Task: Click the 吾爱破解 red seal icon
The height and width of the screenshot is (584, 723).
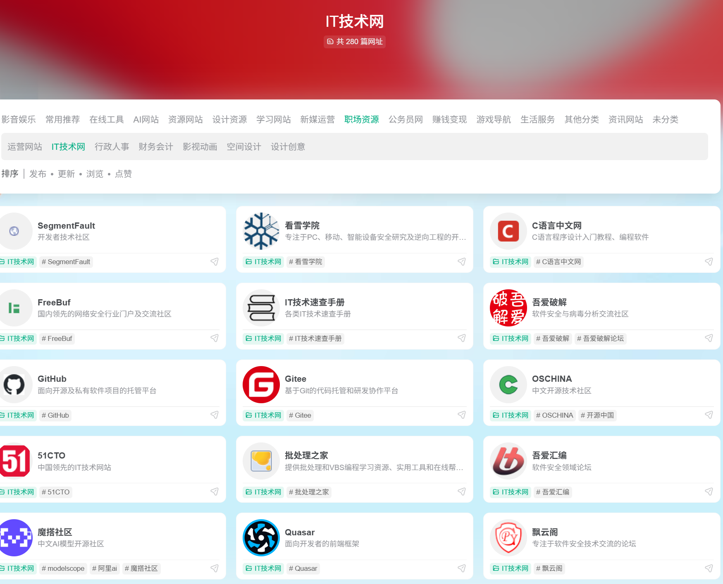Action: click(508, 308)
